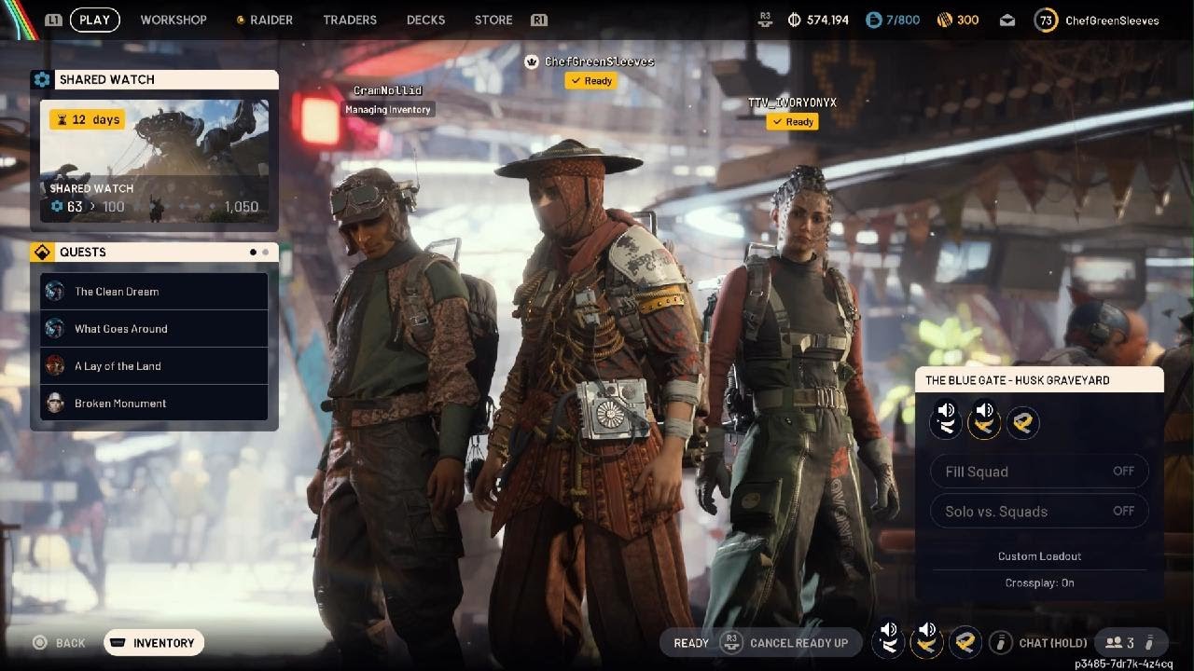Mute first squad member in map panel
Viewport: 1194px width, 671px height.
click(x=946, y=421)
